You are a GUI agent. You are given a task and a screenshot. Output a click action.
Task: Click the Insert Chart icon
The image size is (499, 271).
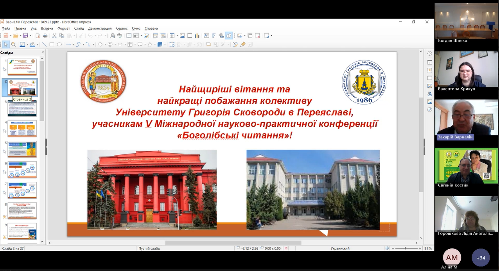(197, 36)
